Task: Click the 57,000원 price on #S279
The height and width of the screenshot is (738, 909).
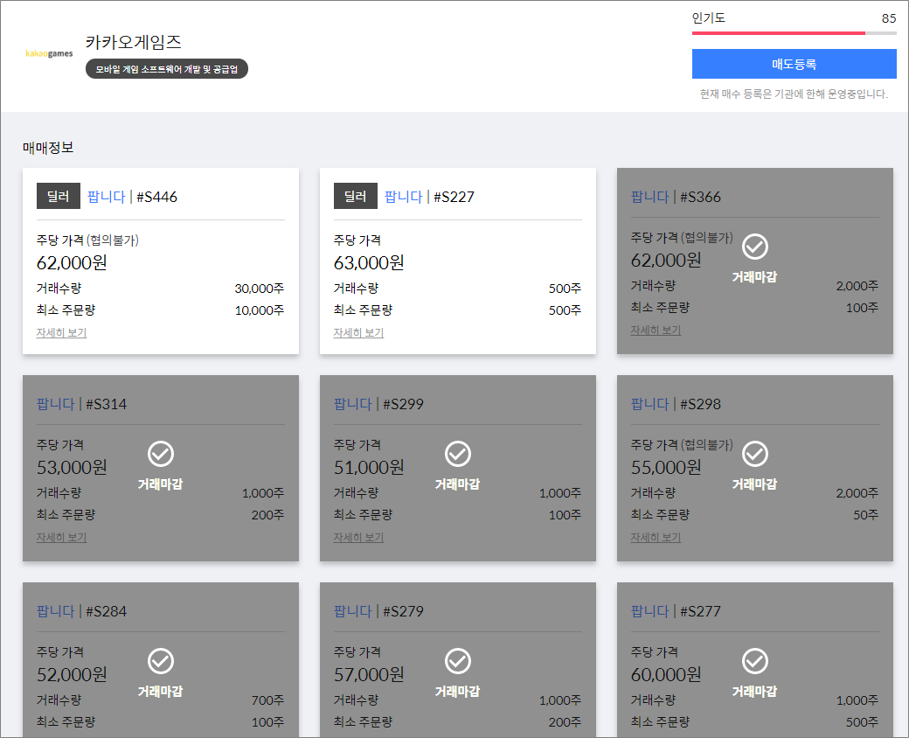Action: coord(369,675)
